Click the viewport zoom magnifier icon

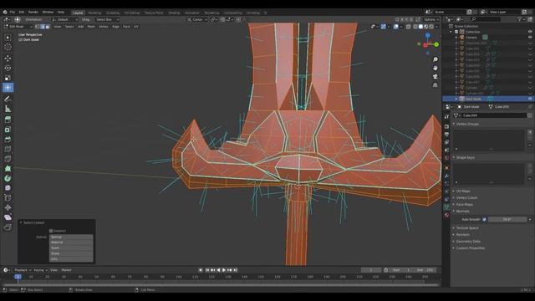pyautogui.click(x=436, y=59)
